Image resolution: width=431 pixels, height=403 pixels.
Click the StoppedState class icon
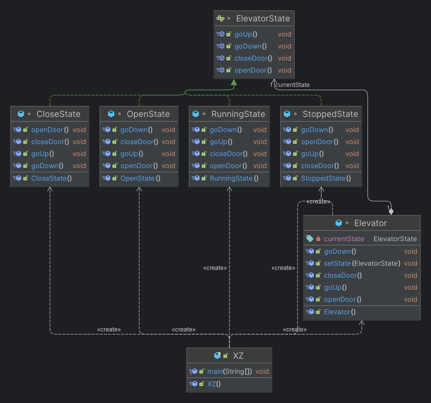point(287,114)
